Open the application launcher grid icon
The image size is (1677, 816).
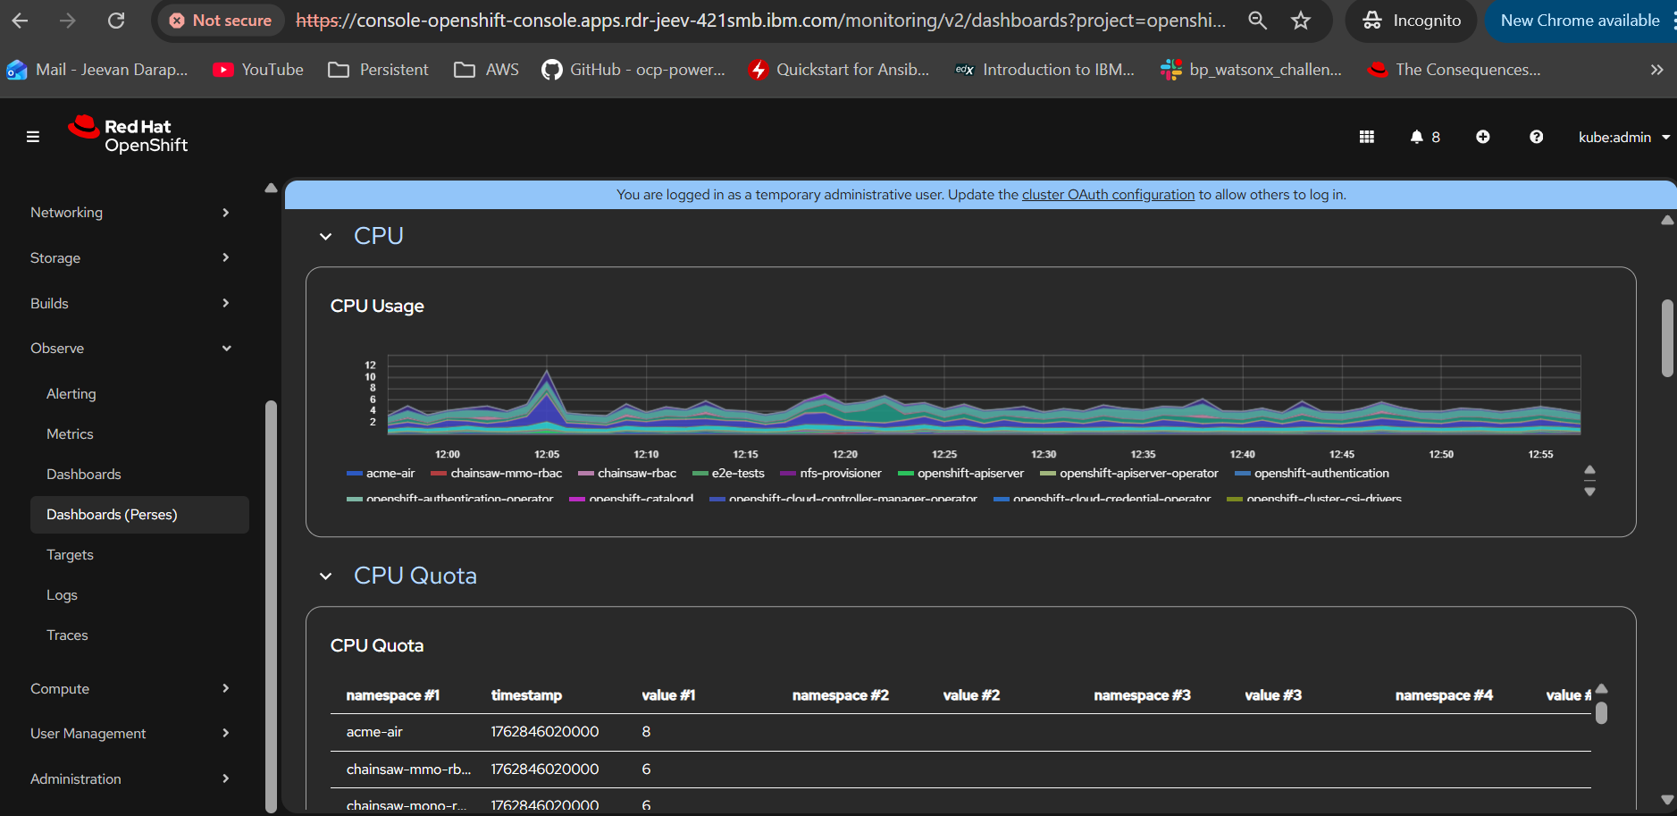[1366, 137]
